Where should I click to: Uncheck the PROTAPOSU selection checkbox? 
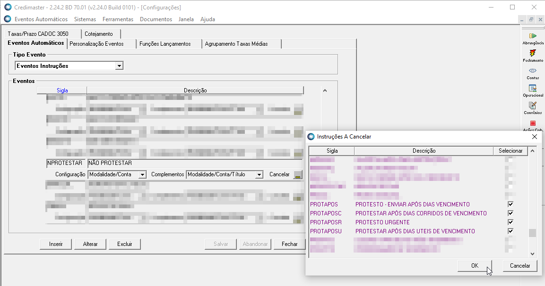click(x=510, y=231)
